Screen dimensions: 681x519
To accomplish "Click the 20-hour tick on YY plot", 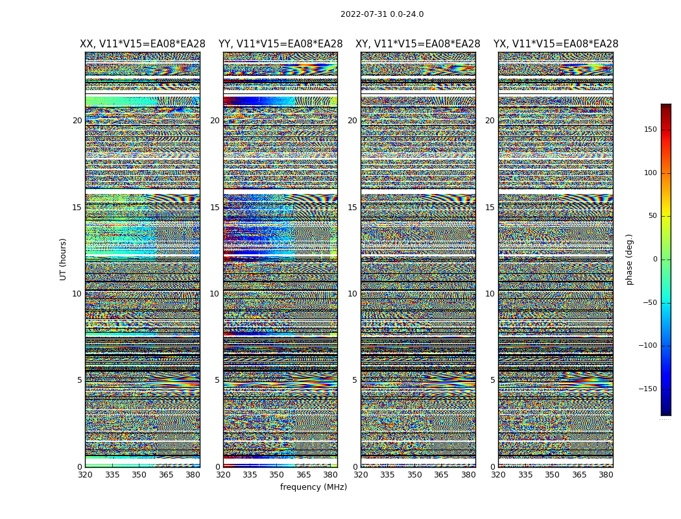I will pyautogui.click(x=215, y=121).
